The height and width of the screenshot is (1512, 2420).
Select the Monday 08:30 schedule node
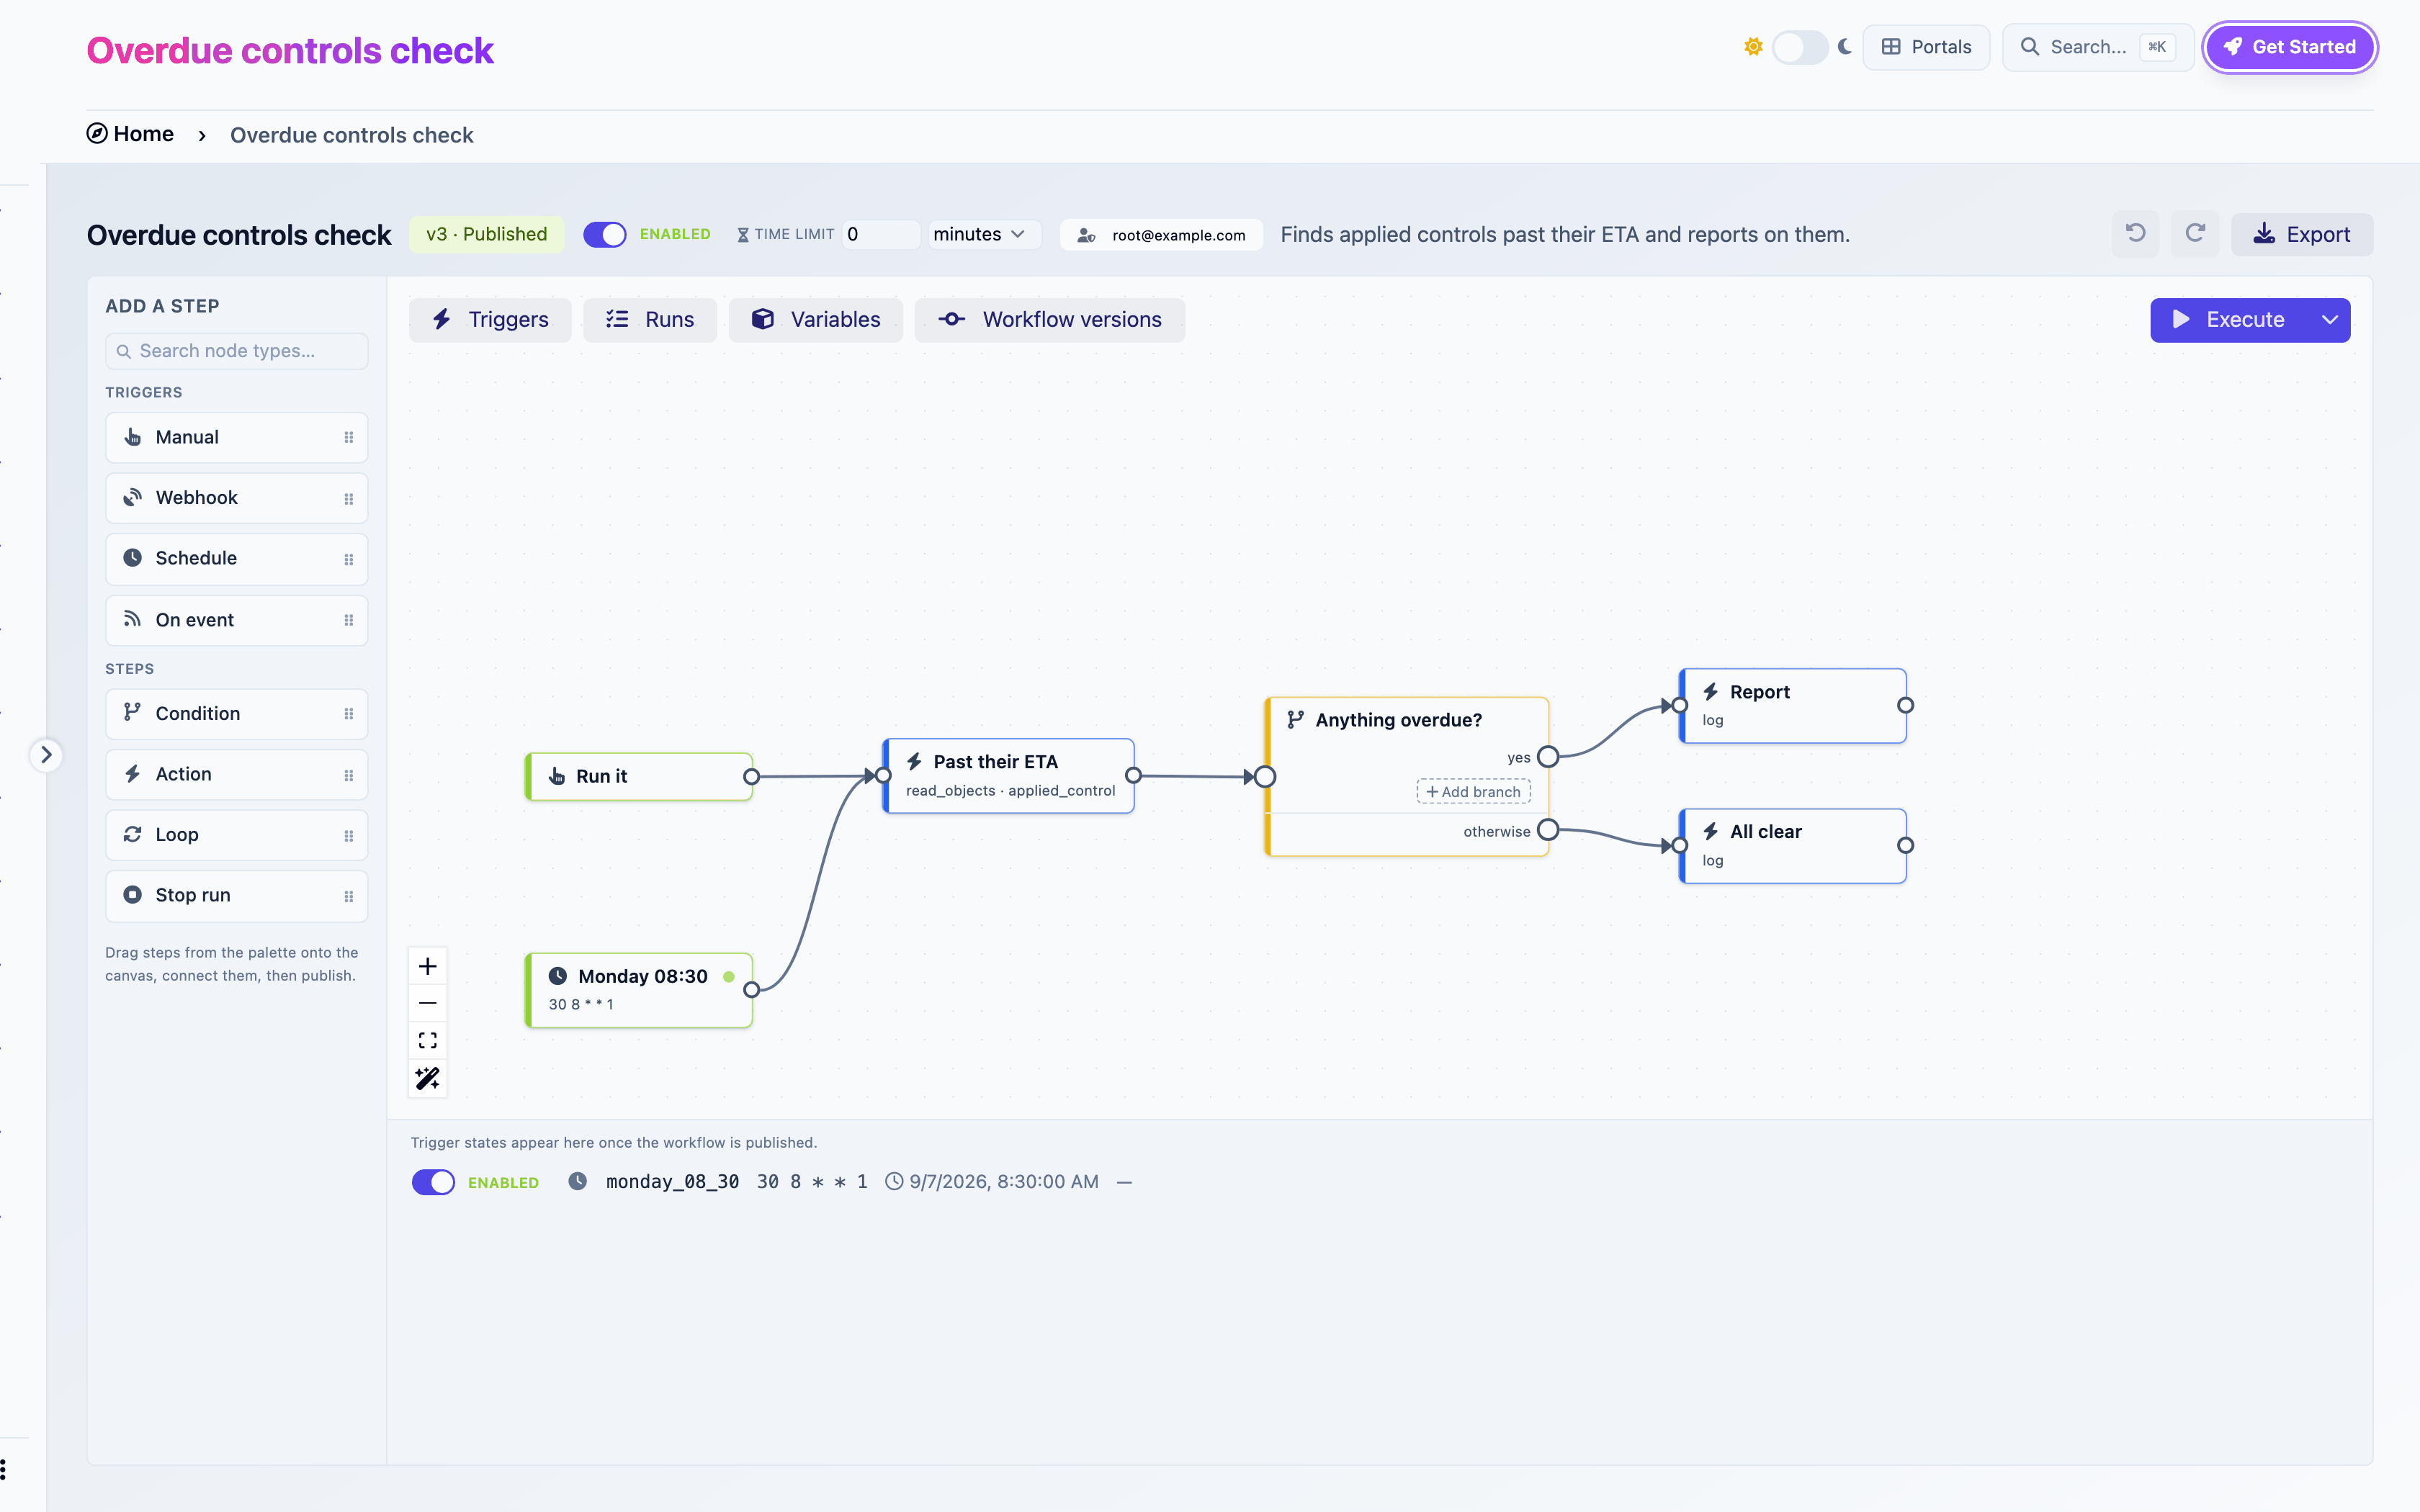(639, 990)
